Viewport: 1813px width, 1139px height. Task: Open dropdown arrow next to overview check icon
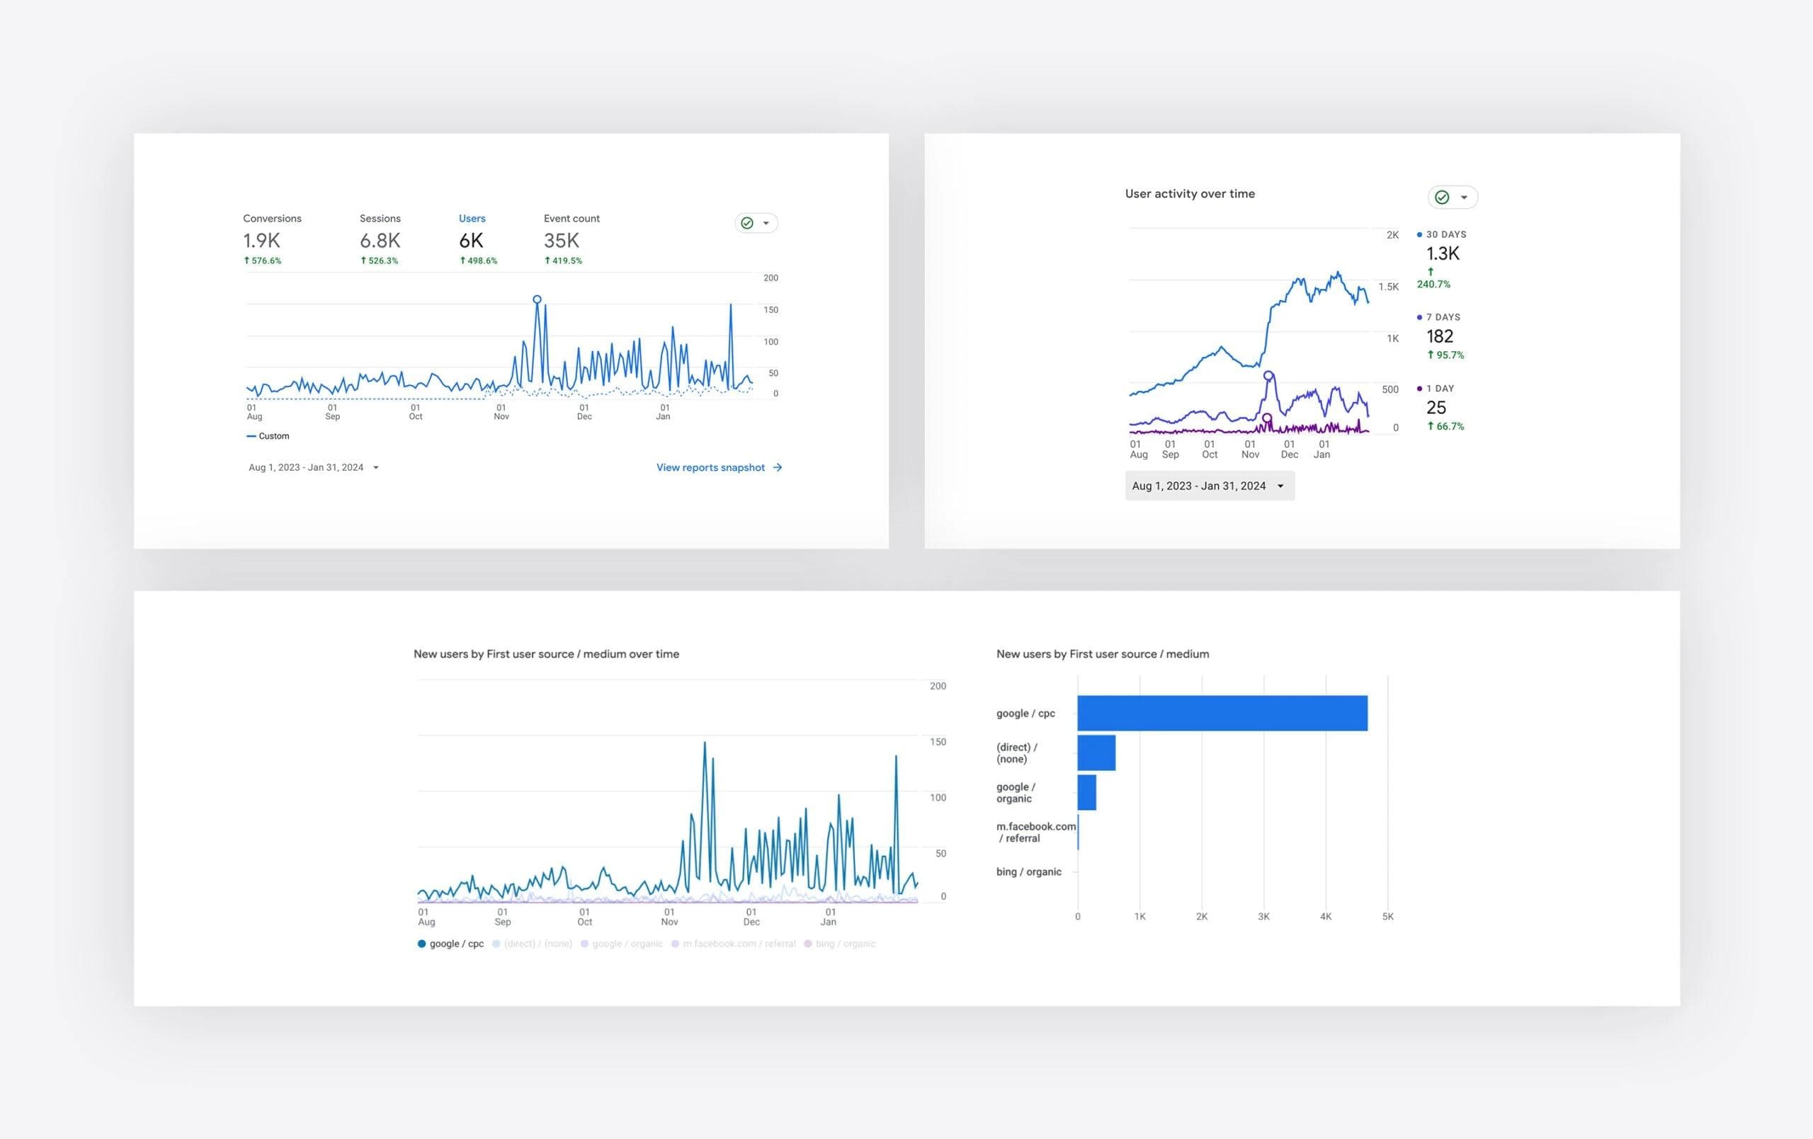pyautogui.click(x=766, y=223)
